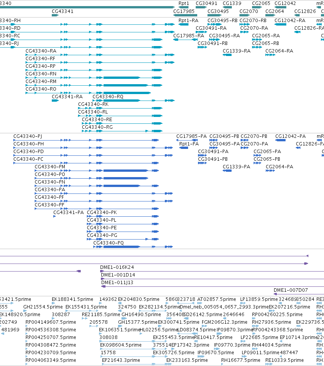Select EST GH21554.5prime
The image size is (324, 366).
43,307
